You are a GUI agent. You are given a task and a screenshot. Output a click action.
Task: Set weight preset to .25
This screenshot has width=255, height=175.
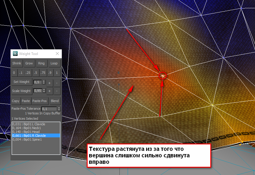click(x=28, y=73)
